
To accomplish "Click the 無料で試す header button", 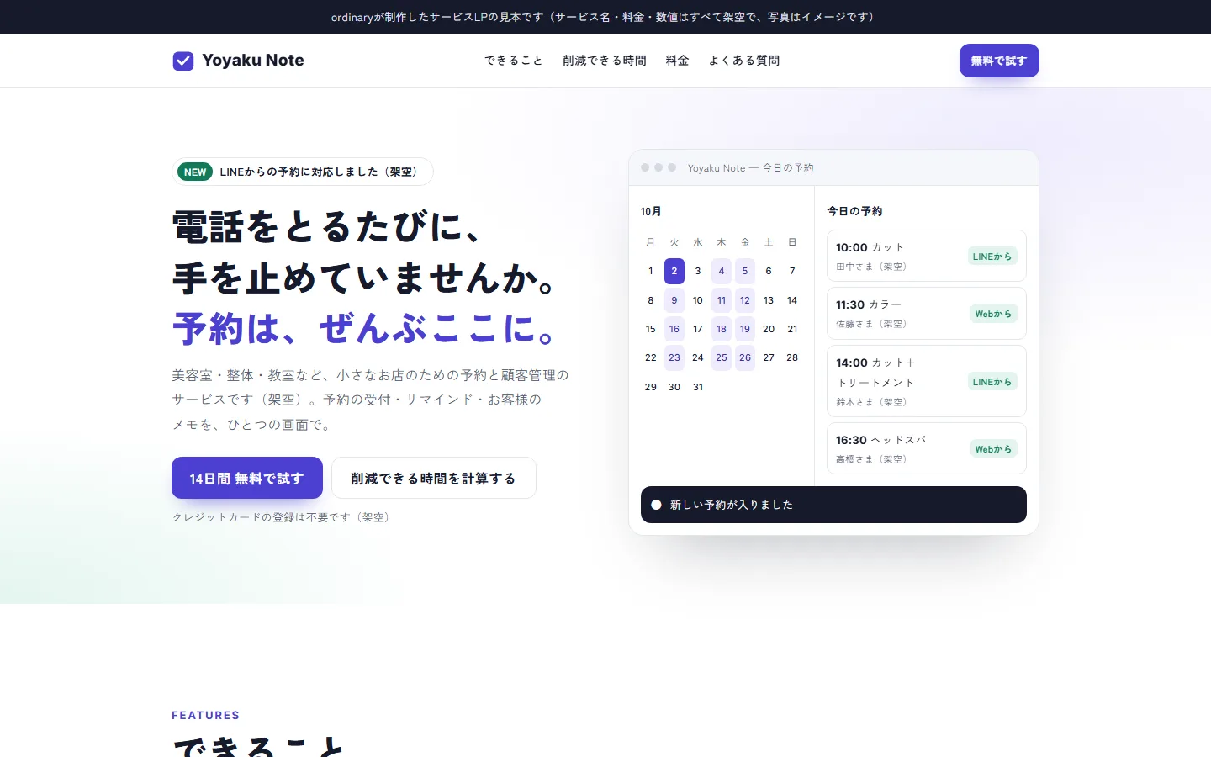I will [999, 61].
